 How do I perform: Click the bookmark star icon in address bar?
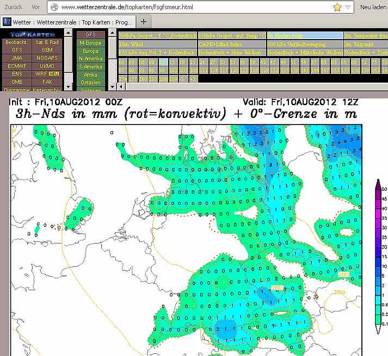(337, 7)
